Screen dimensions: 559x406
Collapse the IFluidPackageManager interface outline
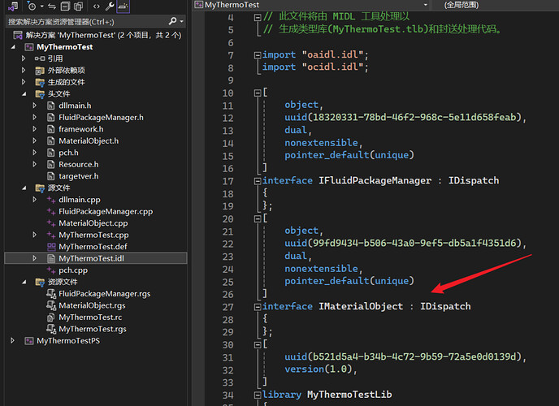pyautogui.click(x=258, y=181)
